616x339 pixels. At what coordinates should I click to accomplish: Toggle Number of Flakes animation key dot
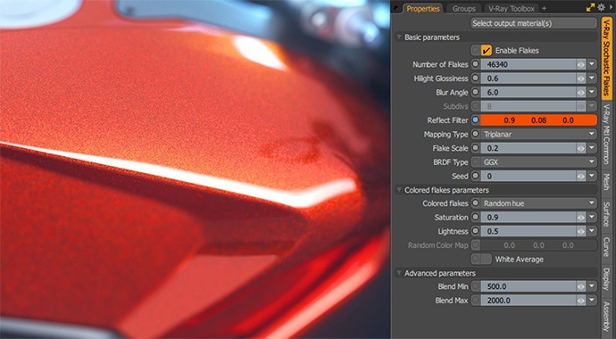[x=475, y=64]
